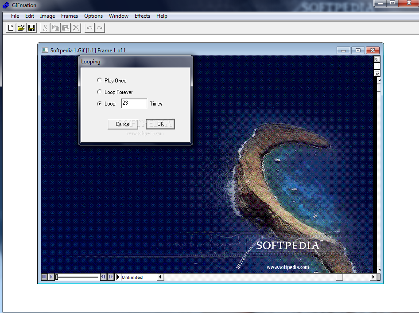
Task: Open the Options menu
Action: (x=93, y=16)
